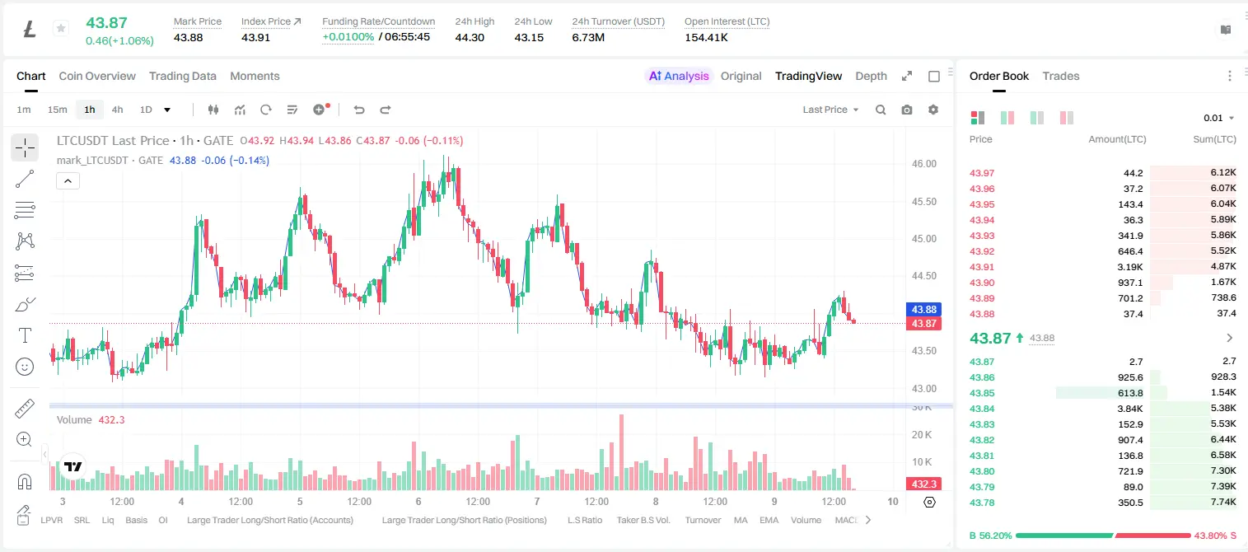
Task: Click the AI Analysis button
Action: pyautogui.click(x=679, y=76)
